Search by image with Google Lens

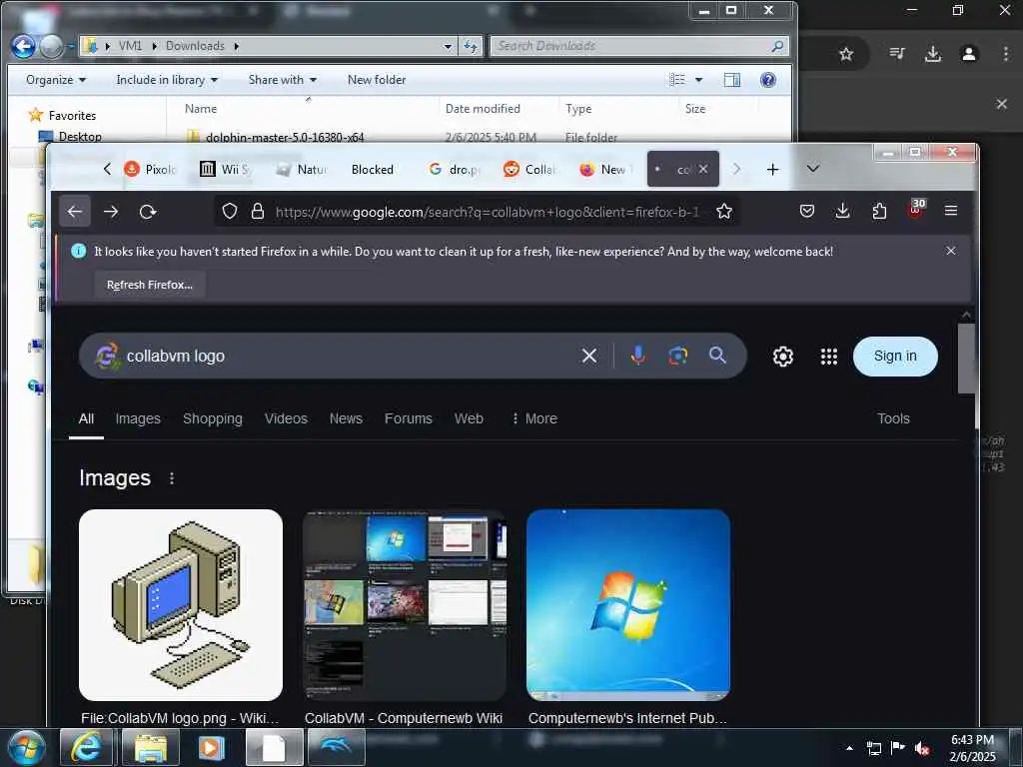[x=678, y=356]
